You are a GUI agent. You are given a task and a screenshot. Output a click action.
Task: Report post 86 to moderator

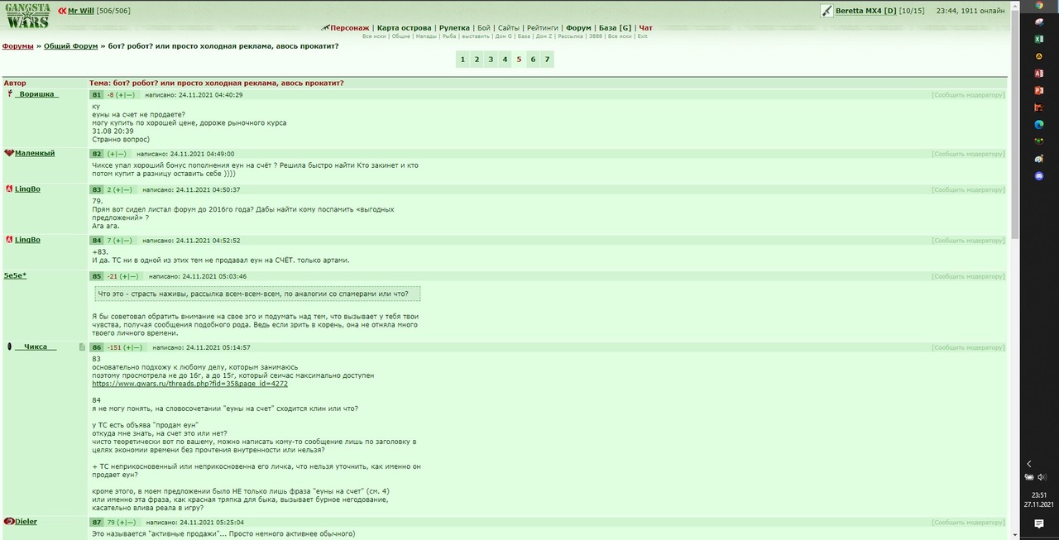[x=968, y=348]
